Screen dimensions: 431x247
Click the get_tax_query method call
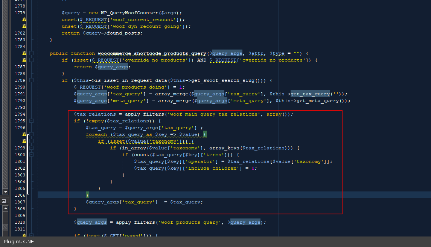click(x=310, y=94)
